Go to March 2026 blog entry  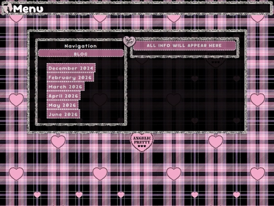65,86
